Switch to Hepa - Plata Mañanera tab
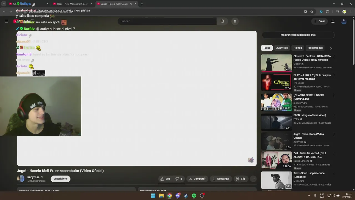The image size is (355, 200). click(72, 4)
